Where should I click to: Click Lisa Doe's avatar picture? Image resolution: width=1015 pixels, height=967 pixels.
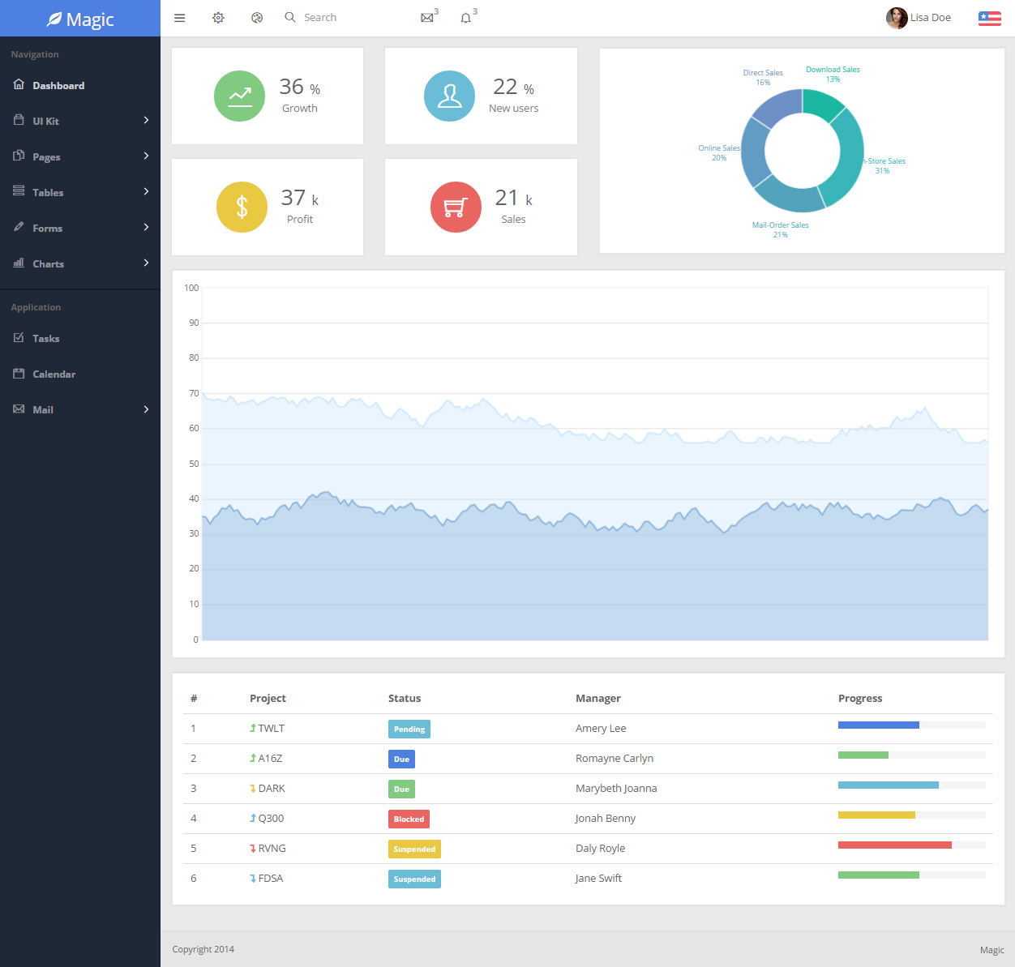click(897, 18)
